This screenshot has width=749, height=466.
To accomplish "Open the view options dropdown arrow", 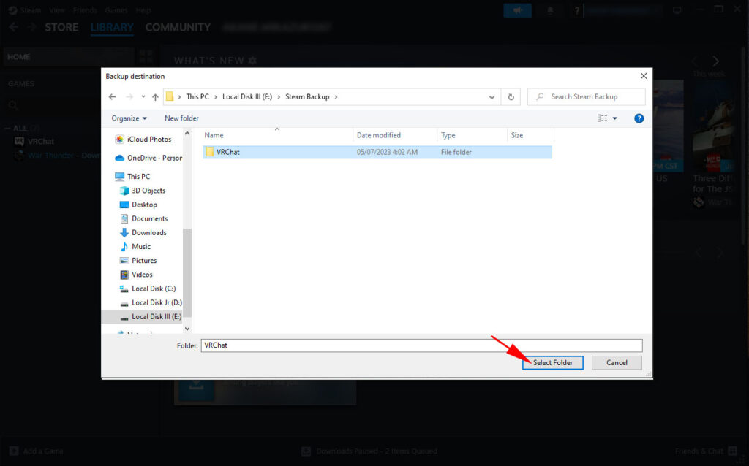I will (614, 118).
